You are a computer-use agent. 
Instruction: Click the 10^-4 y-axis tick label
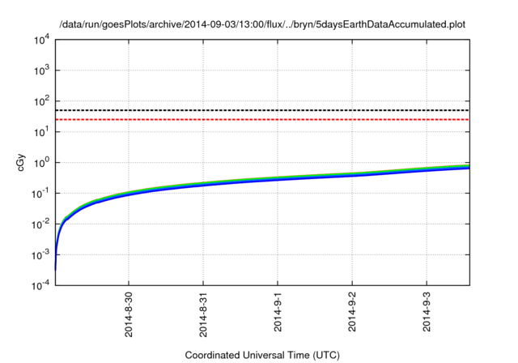[x=41, y=285]
